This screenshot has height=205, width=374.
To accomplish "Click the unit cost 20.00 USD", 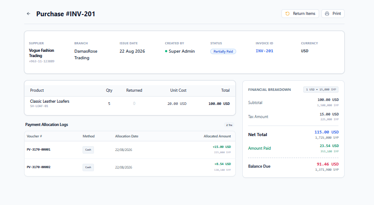I will 177,104.
